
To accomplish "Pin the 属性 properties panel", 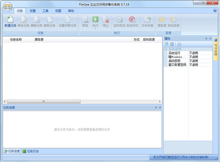I will pyautogui.click(x=206, y=38).
